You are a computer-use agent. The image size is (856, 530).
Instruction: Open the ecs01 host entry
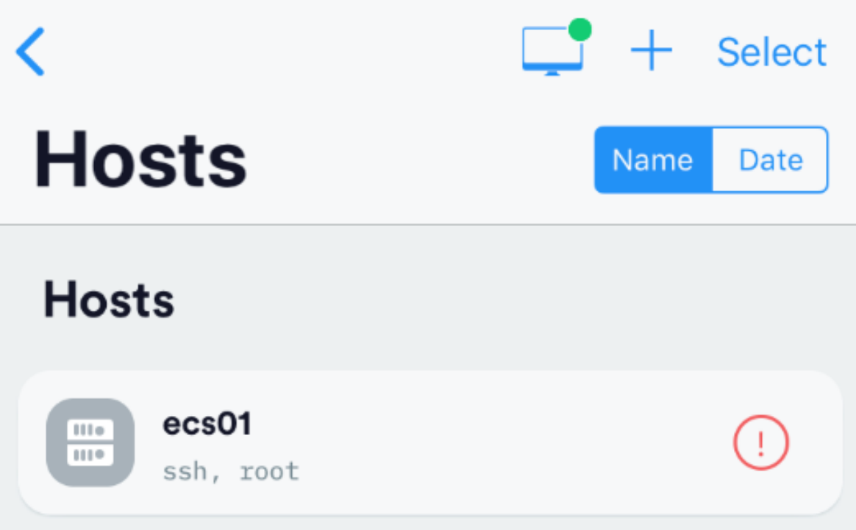pyautogui.click(x=430, y=442)
